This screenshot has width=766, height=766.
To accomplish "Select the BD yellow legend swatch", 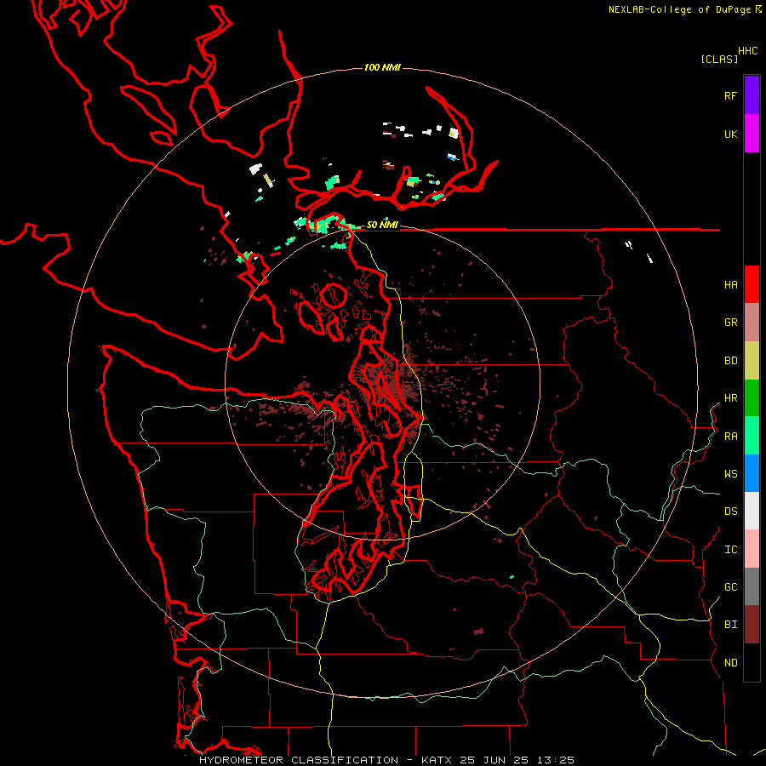I will (752, 361).
